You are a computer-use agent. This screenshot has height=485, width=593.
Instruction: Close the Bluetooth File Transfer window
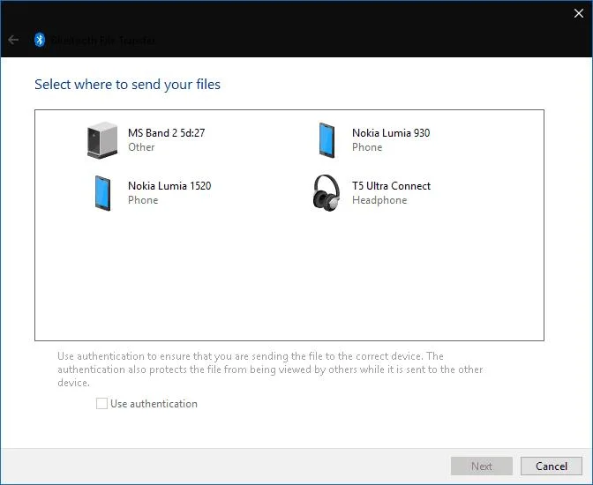click(x=578, y=13)
